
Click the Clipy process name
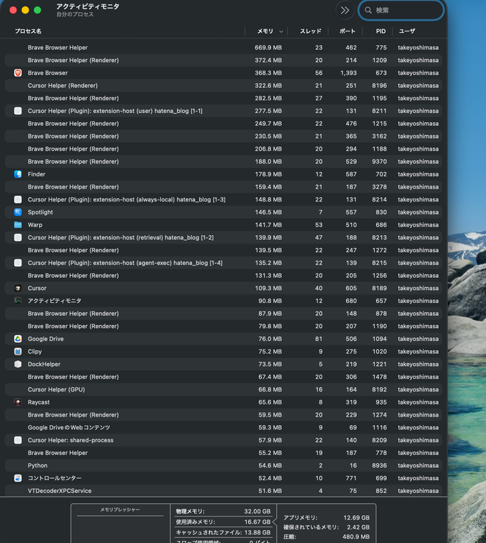(x=34, y=352)
